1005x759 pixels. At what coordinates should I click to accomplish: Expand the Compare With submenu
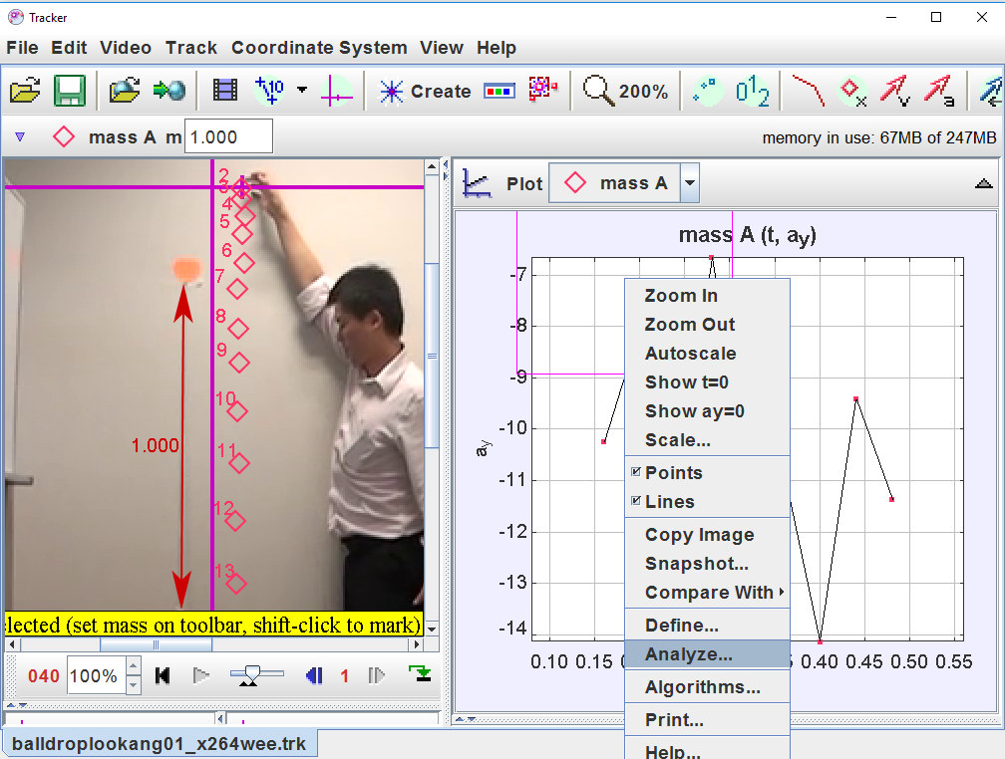click(707, 593)
